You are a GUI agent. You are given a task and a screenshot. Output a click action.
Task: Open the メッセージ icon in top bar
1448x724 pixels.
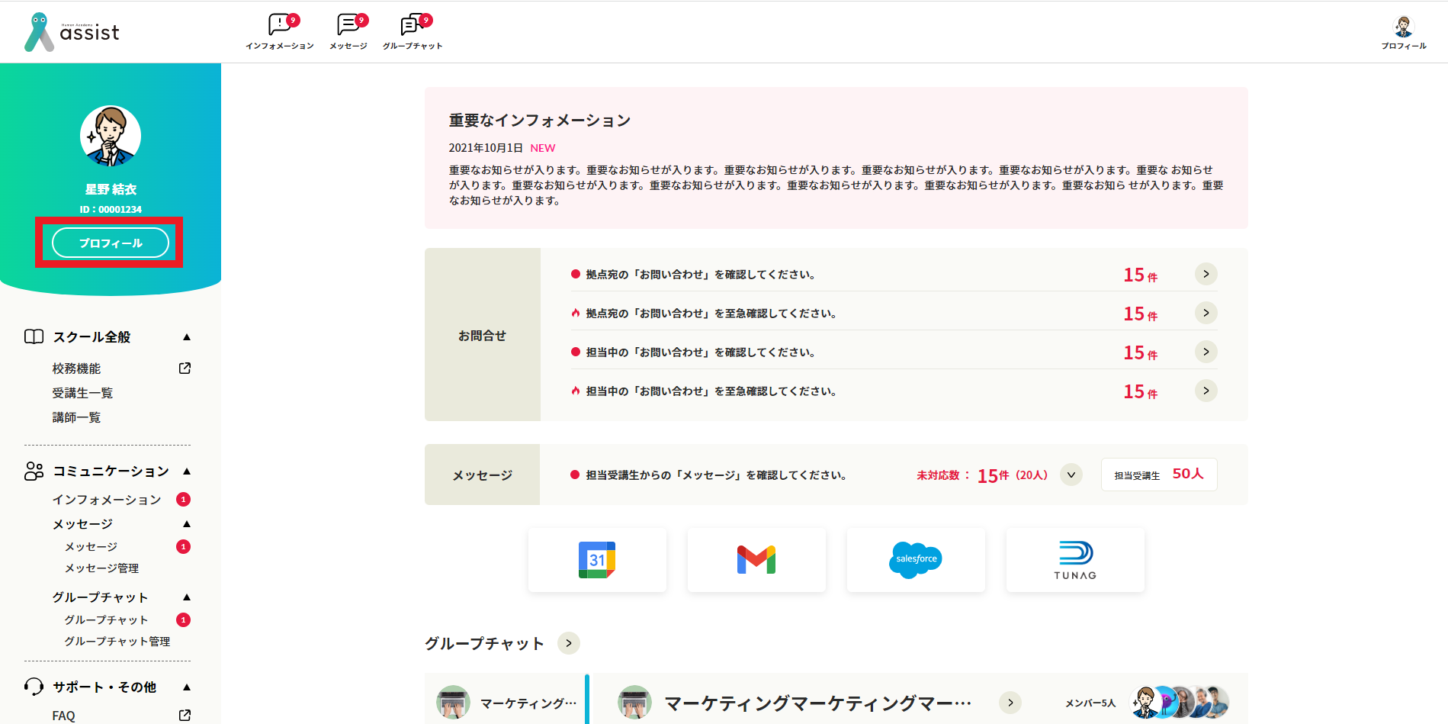click(x=348, y=31)
